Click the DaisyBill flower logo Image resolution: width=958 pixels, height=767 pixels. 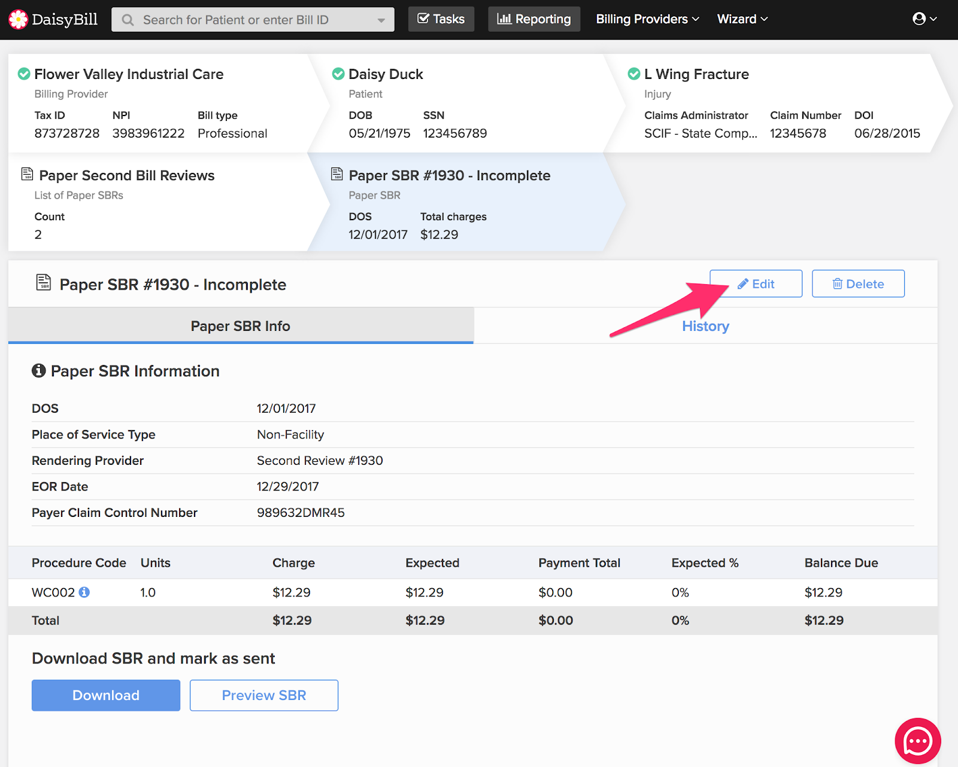tap(18, 20)
